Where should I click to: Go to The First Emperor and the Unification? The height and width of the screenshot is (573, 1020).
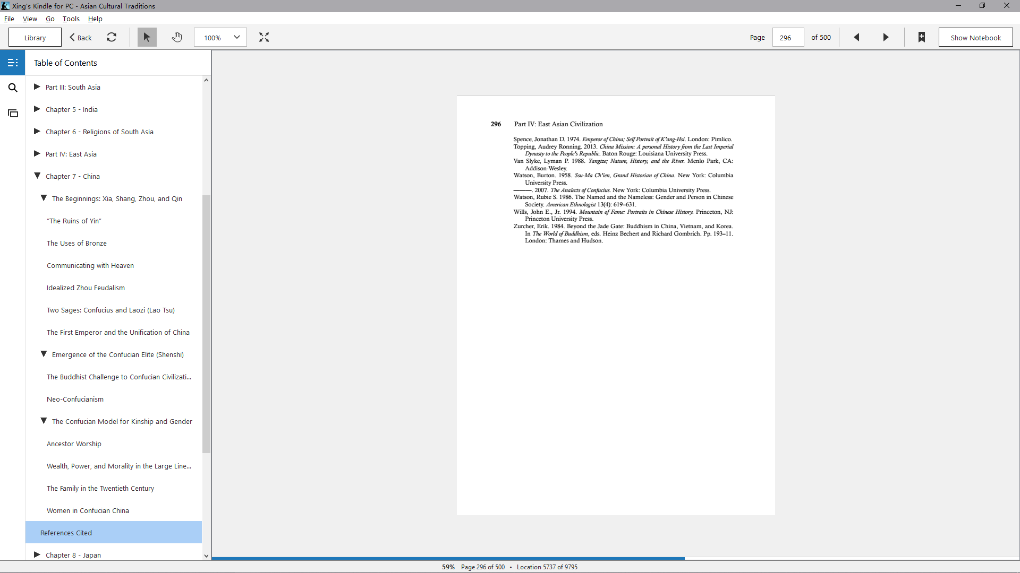point(118,332)
